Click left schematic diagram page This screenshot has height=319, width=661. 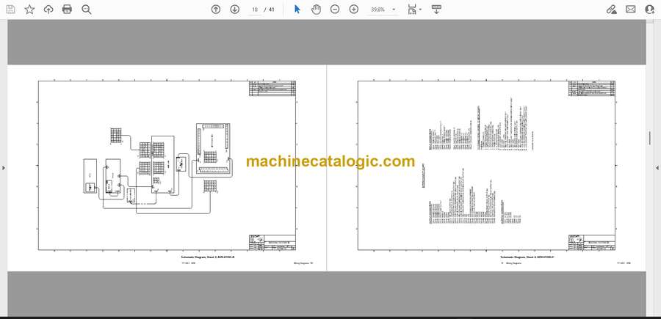(167, 168)
